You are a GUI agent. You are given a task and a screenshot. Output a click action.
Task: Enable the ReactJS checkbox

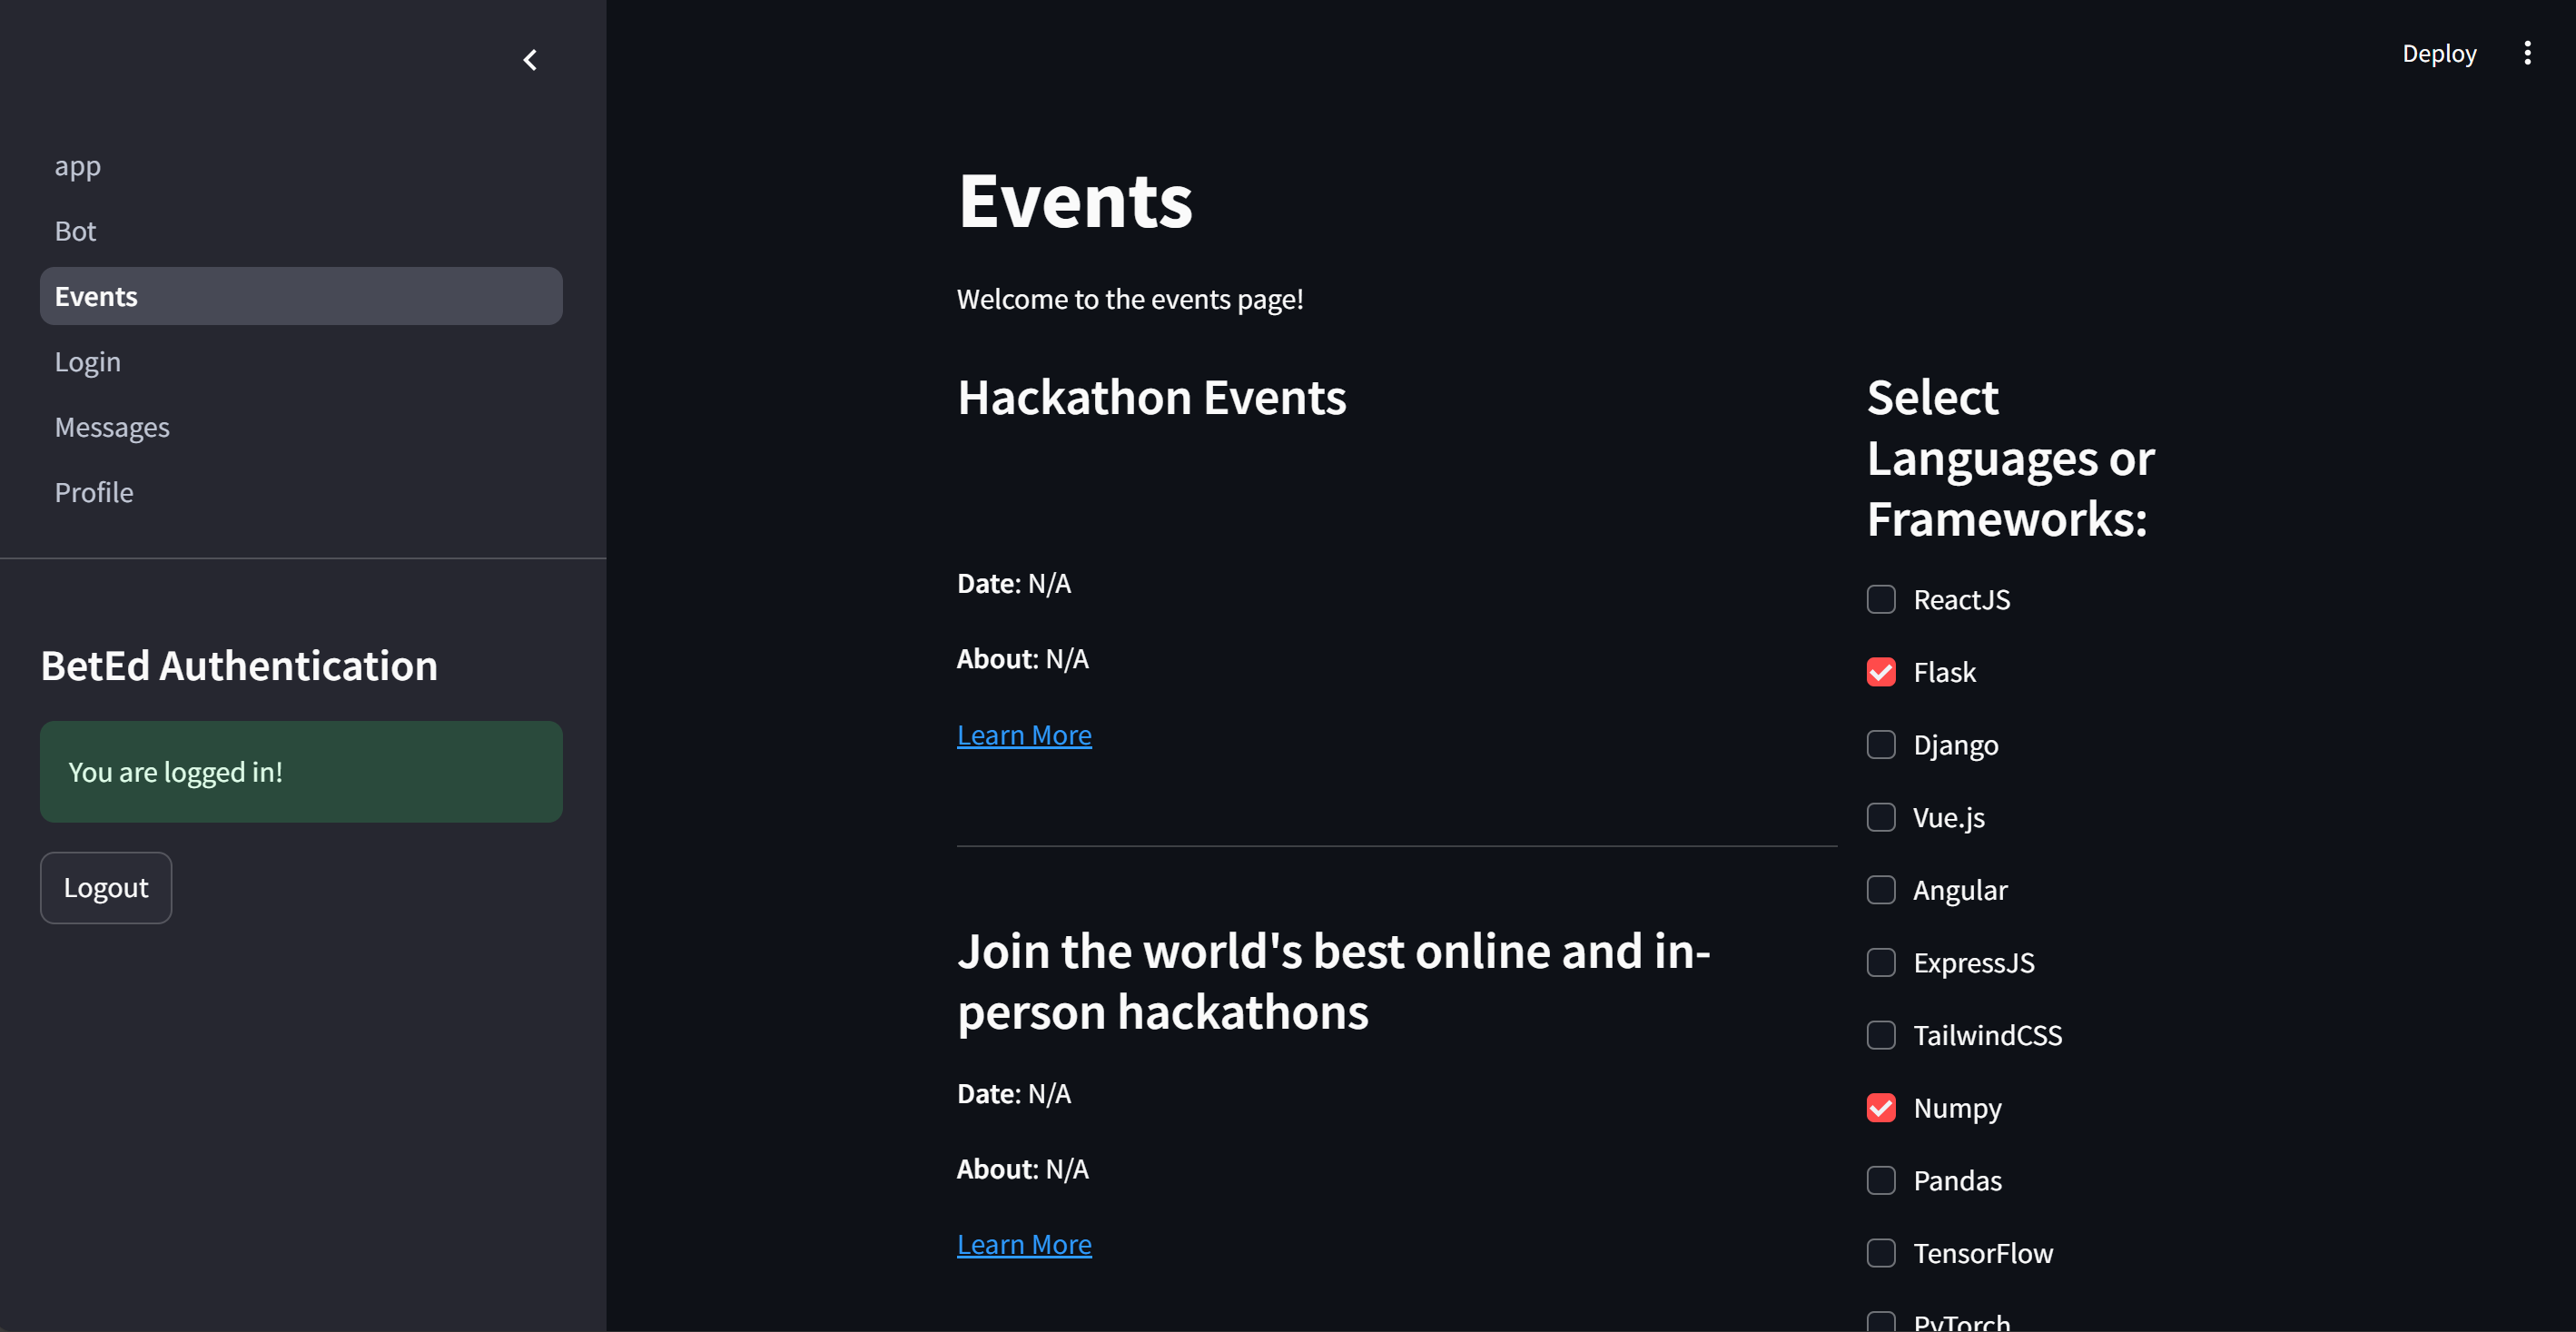(1880, 599)
